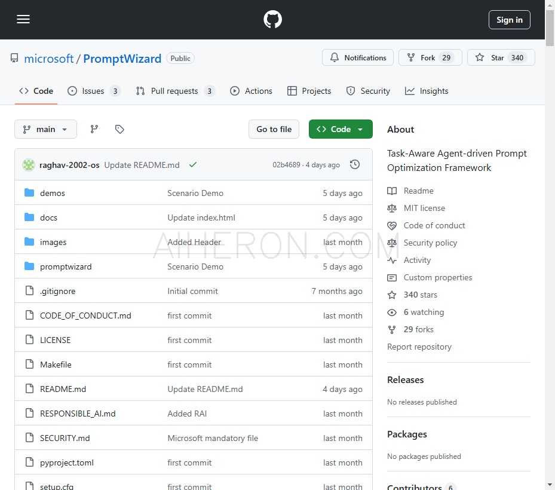
Task: Click the MIT license scales icon
Action: 392,208
